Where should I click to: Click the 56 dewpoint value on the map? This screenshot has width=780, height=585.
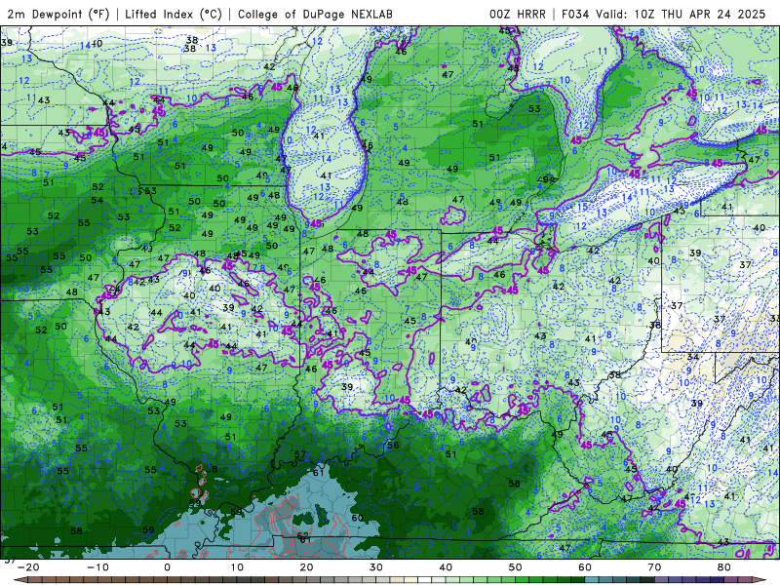point(393,445)
